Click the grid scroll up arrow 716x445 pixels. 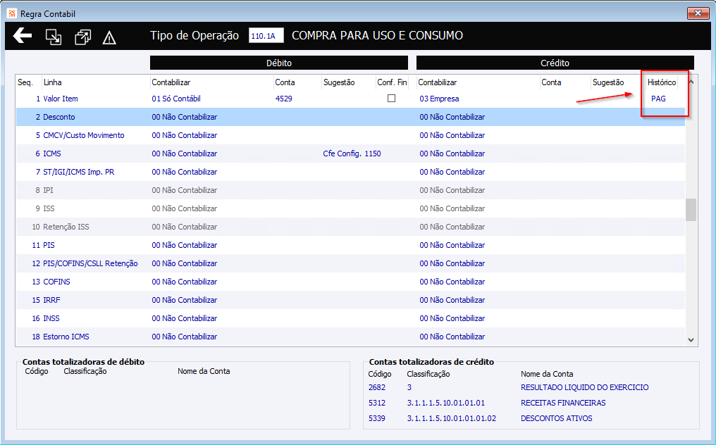coord(691,82)
